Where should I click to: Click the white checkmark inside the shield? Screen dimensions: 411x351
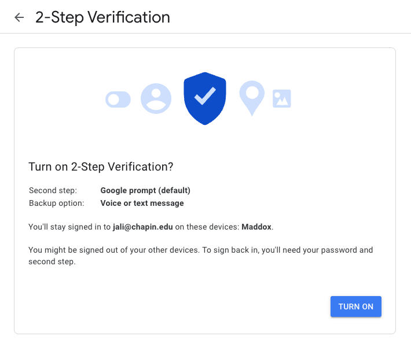pyautogui.click(x=205, y=96)
